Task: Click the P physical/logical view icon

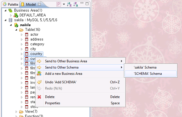Action: 59,4
